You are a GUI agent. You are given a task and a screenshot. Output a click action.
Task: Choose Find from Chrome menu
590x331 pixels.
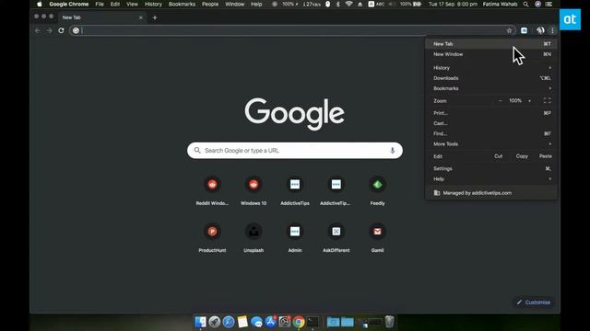coord(491,133)
